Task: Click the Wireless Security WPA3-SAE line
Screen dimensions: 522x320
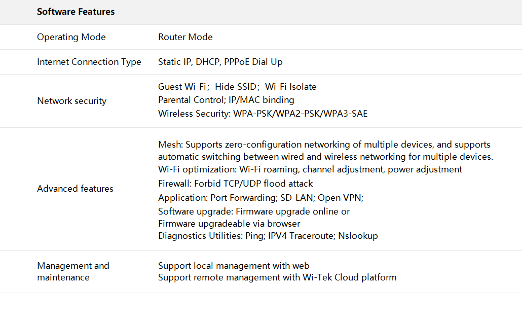Action: 263,114
